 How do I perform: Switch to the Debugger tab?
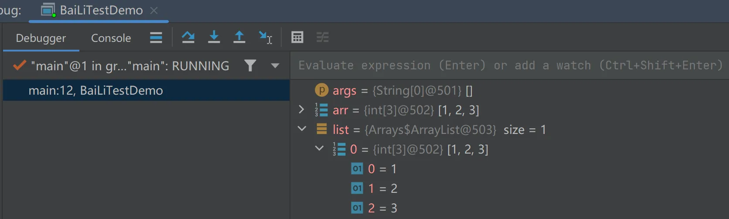pyautogui.click(x=41, y=38)
